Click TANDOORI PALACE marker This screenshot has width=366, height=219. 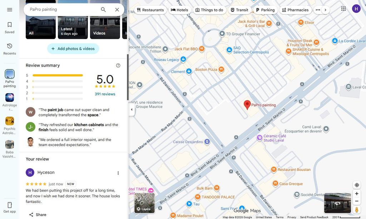[x=198, y=197]
